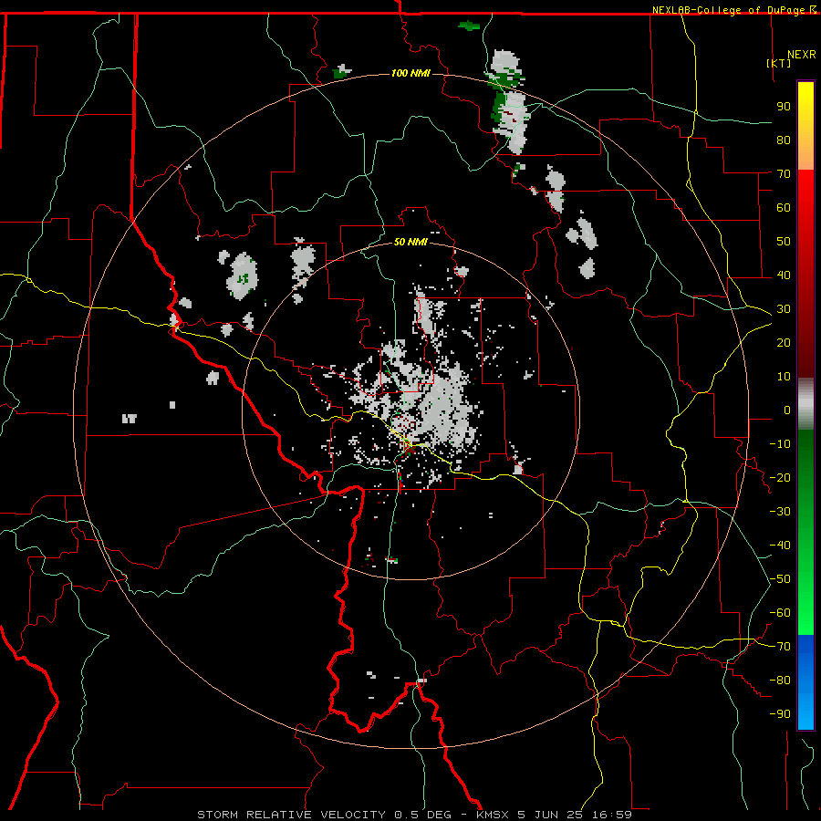Click the 40 value on velocity scale
This screenshot has height=821, width=821.
[x=784, y=275]
